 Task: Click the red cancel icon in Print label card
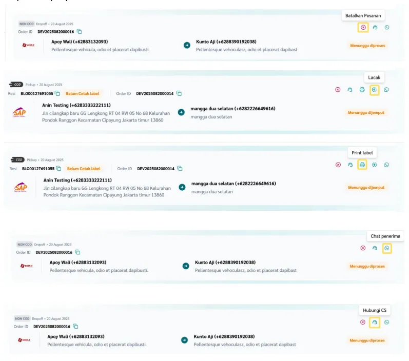[338, 165]
